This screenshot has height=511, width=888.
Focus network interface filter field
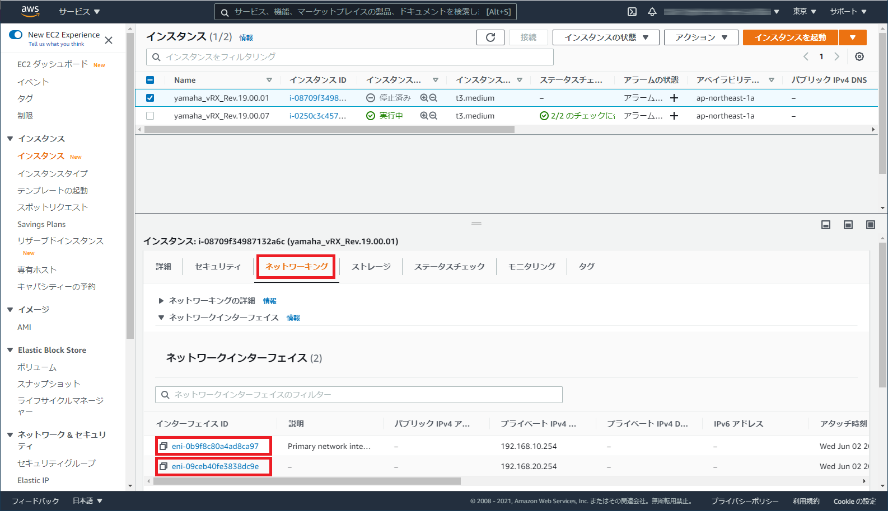(359, 395)
